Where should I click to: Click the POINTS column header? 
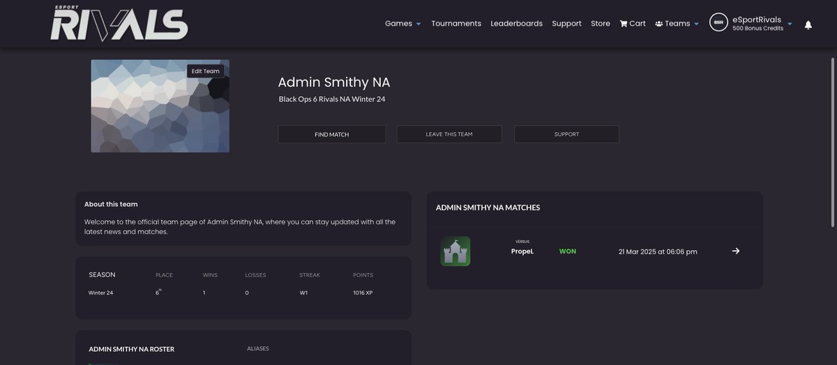click(x=363, y=275)
